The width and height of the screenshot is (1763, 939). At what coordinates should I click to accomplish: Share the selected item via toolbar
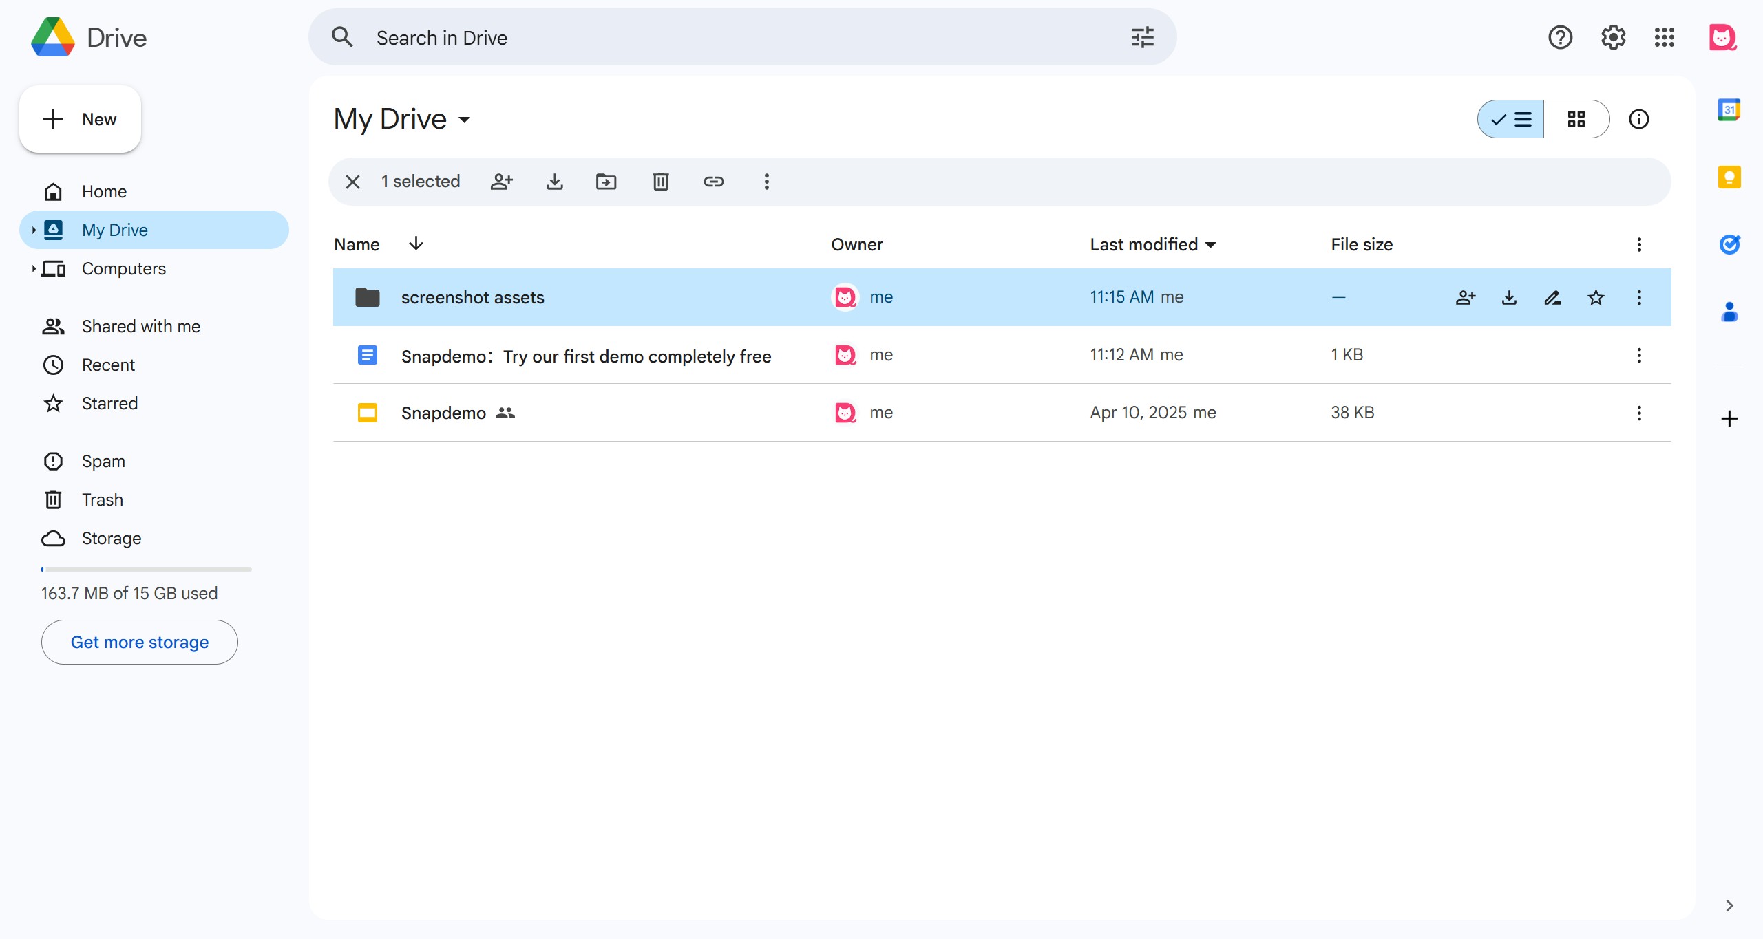(502, 182)
